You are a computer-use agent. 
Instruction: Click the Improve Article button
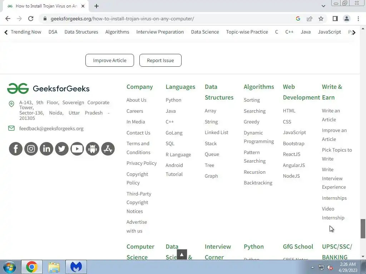coord(110,60)
